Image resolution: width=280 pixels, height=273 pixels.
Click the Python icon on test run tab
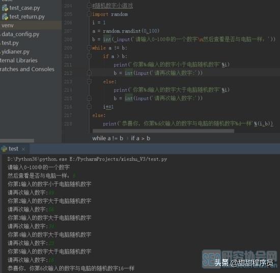click(x=4, y=149)
